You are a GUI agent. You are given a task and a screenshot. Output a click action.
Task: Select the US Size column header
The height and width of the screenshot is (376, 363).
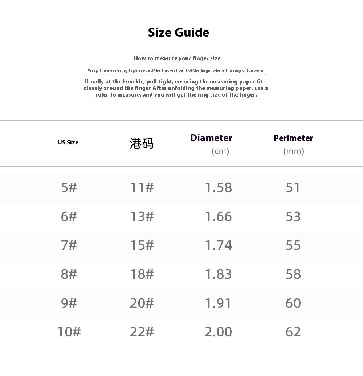click(x=68, y=142)
